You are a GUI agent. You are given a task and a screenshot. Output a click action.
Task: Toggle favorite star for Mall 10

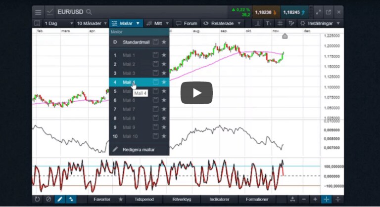[x=164, y=136]
